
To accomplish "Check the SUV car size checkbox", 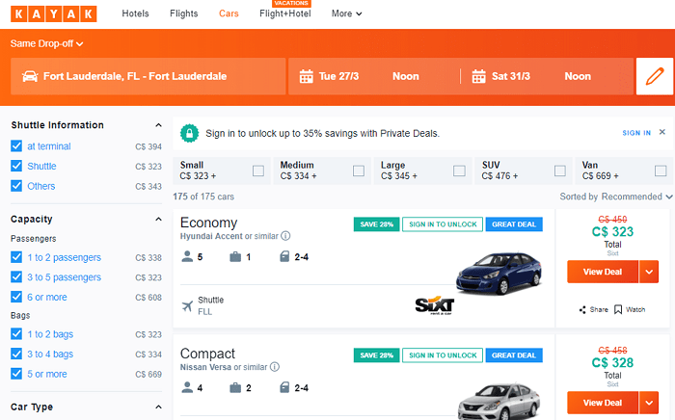I will pos(560,171).
